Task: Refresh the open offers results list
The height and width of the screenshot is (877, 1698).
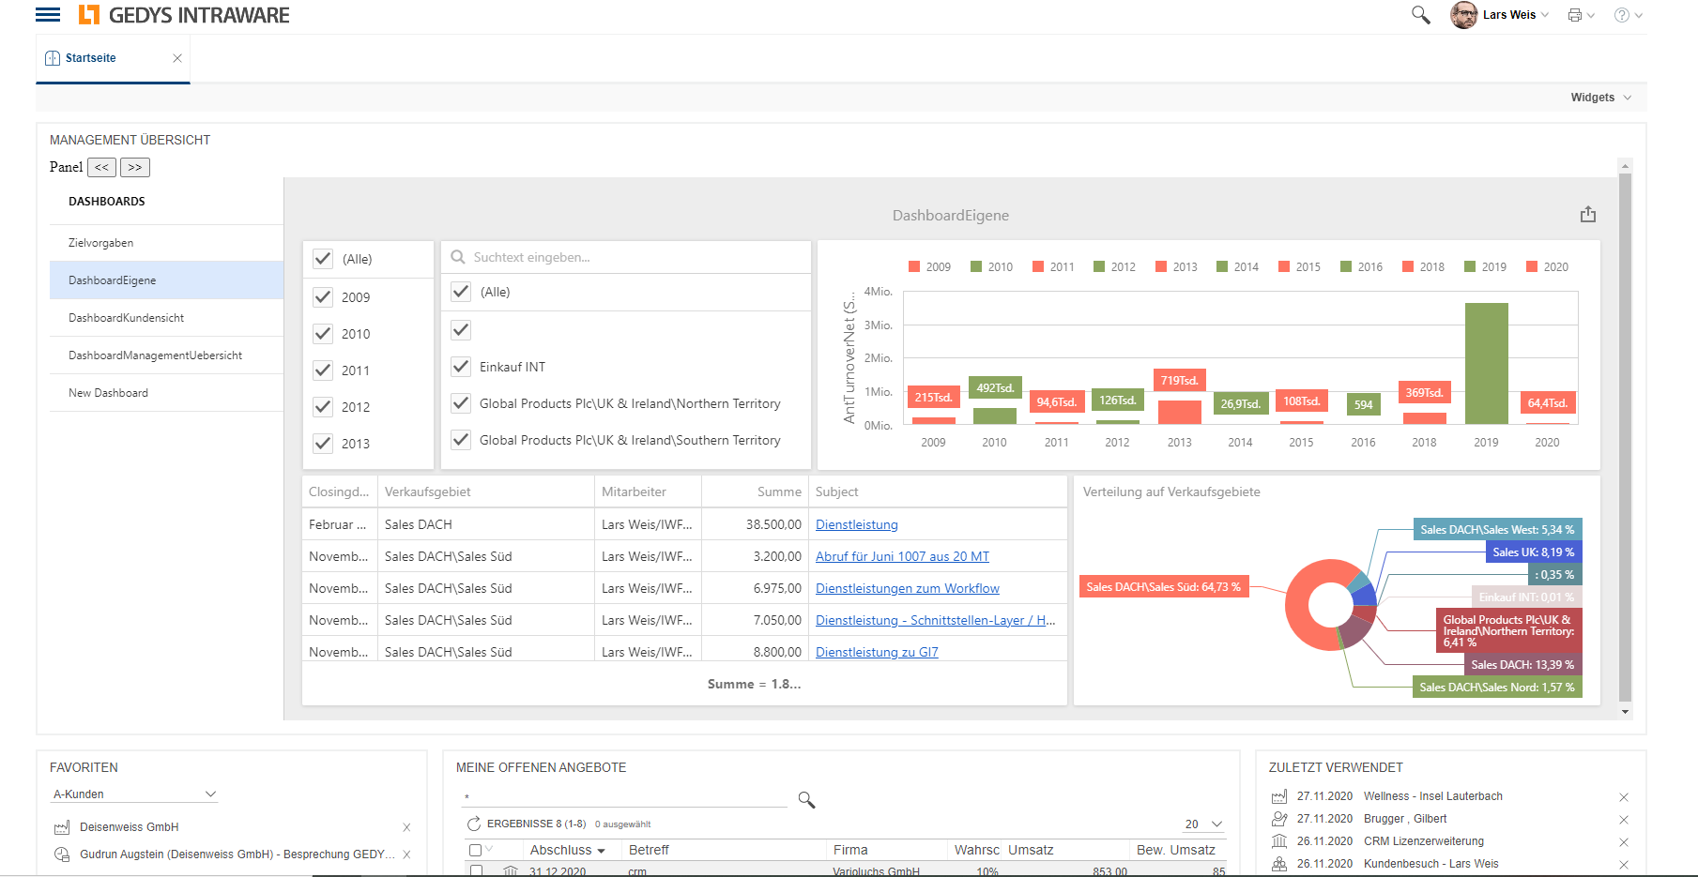Action: point(474,824)
